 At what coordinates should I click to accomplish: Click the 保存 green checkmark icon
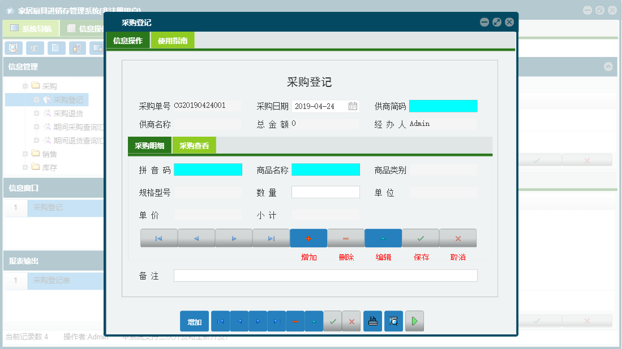coord(420,238)
